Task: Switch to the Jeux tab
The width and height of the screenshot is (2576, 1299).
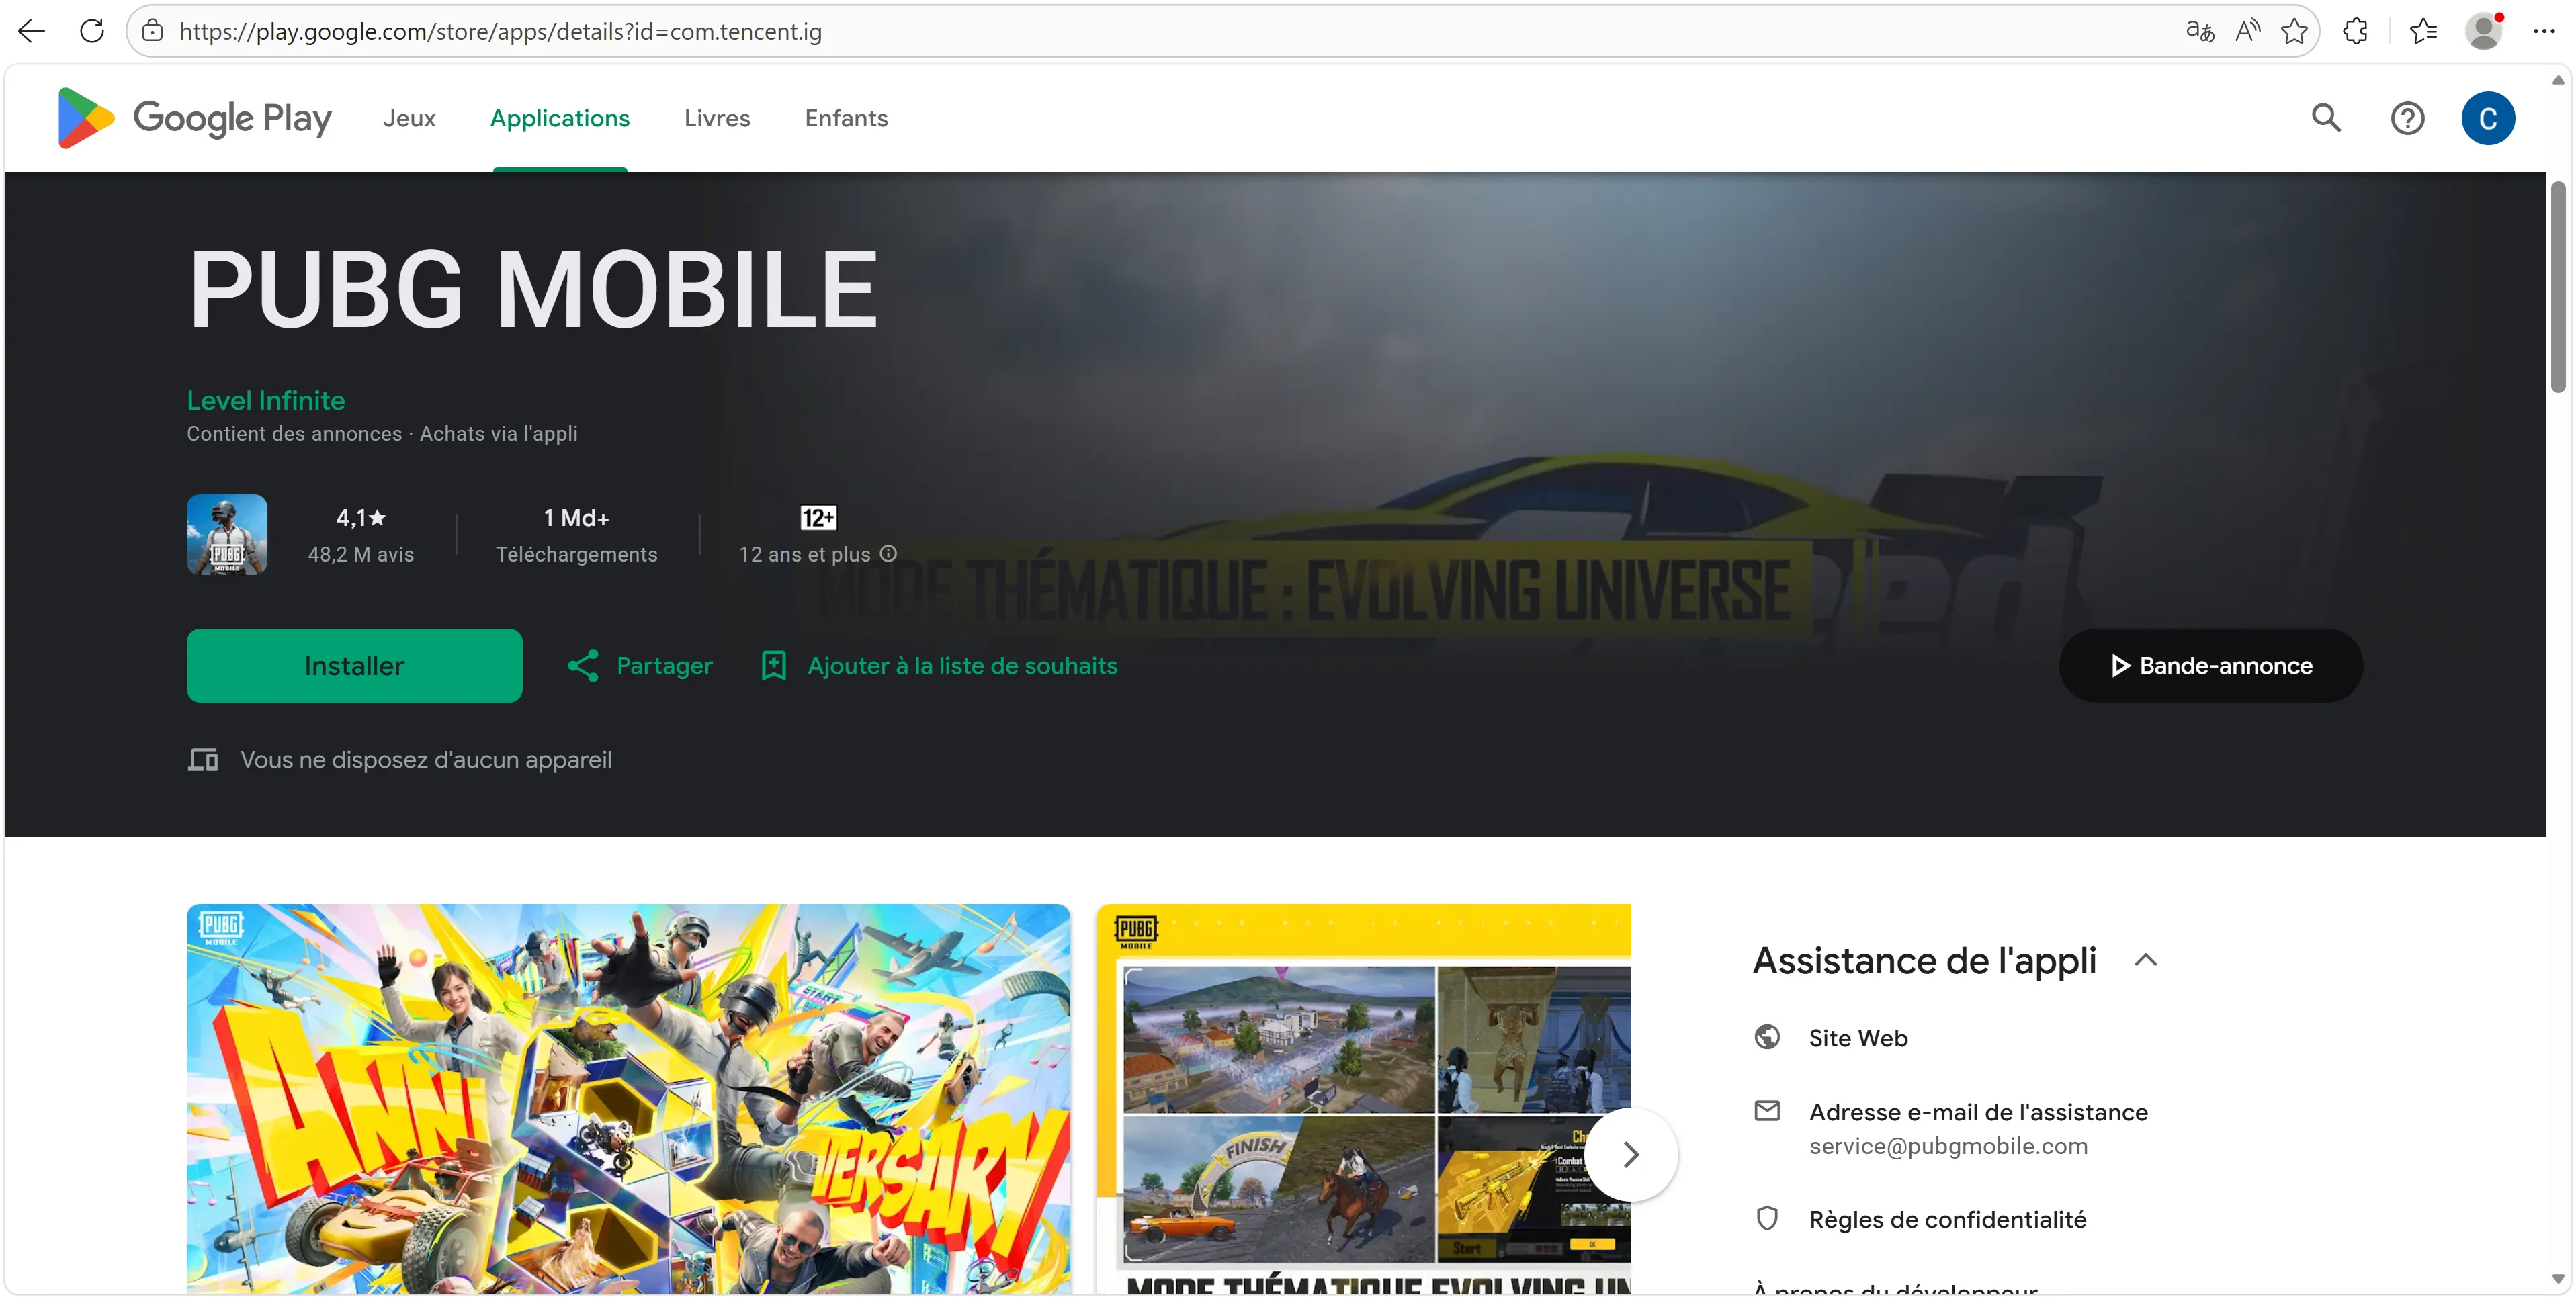Action: 409,118
